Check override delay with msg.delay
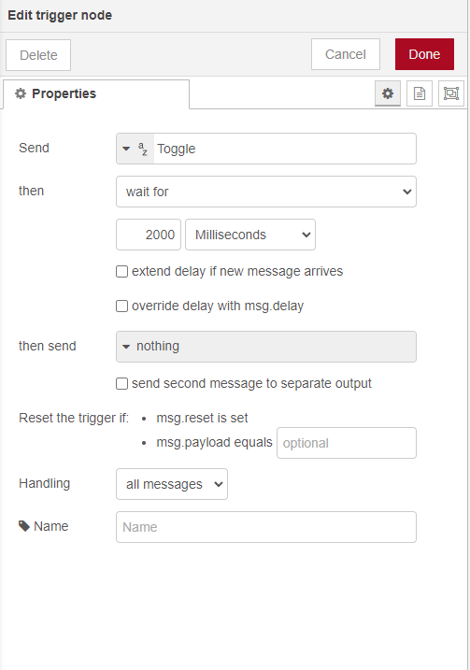470x670 pixels. tap(121, 306)
